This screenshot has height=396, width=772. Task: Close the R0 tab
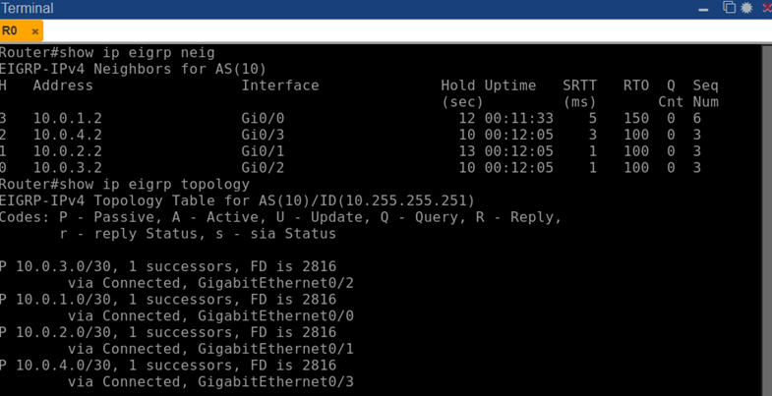coord(35,31)
